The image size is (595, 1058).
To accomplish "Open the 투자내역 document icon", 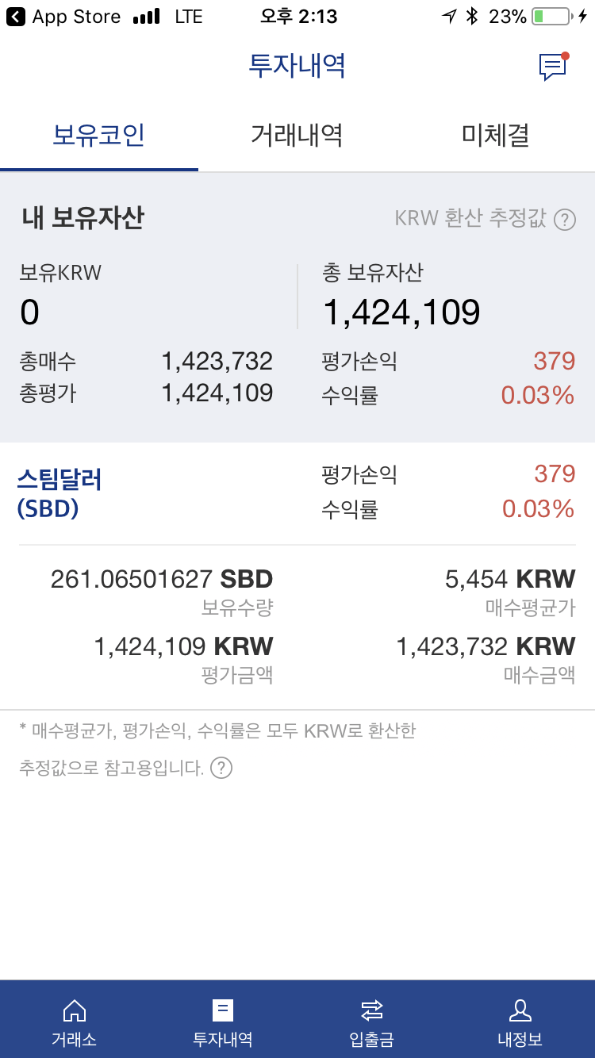I will pos(223,1010).
